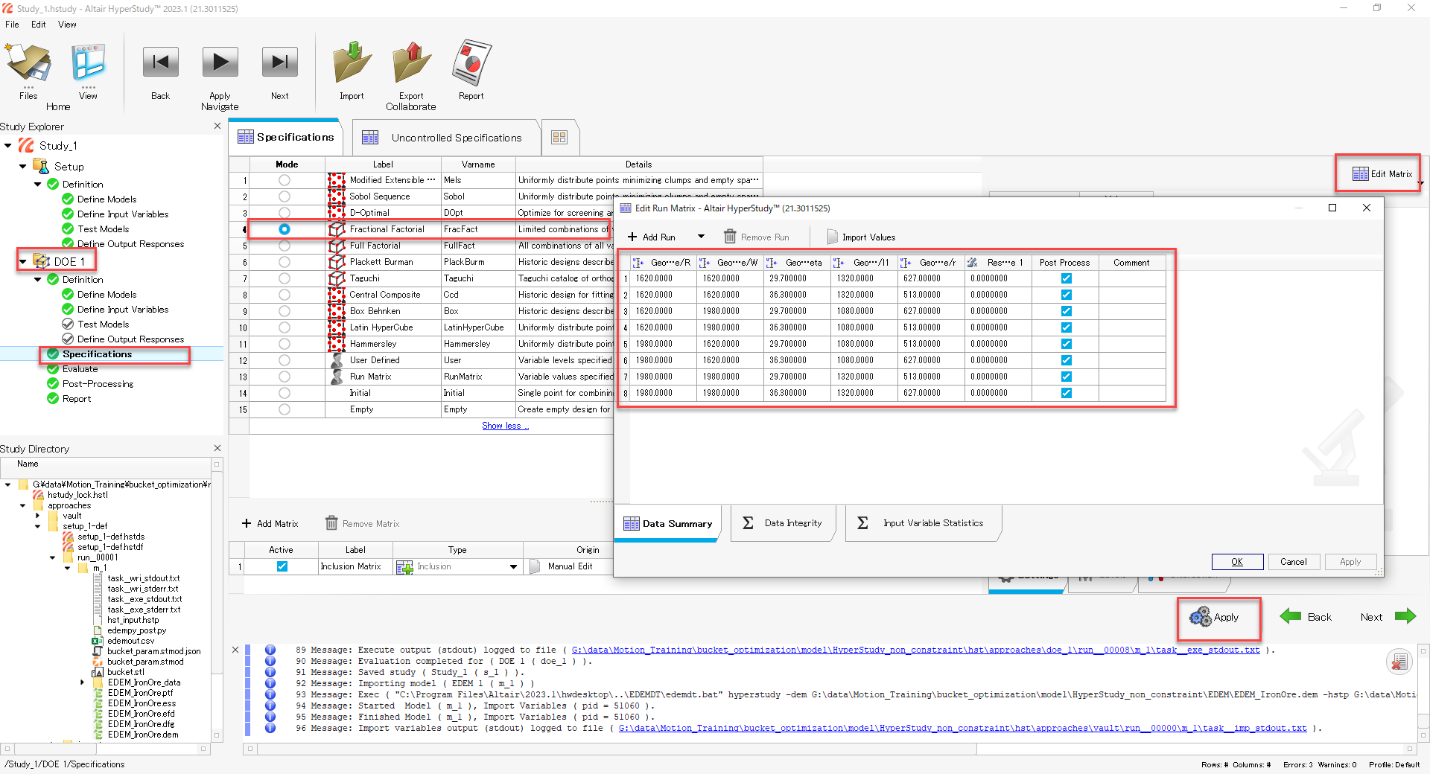Click the Show less link
Image resolution: width=1430 pixels, height=774 pixels.
[505, 426]
